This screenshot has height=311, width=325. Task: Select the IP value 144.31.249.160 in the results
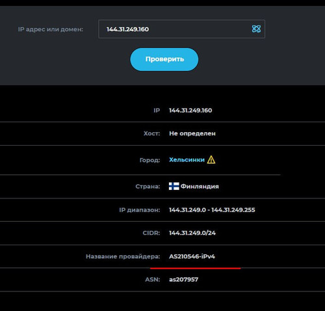click(x=190, y=110)
